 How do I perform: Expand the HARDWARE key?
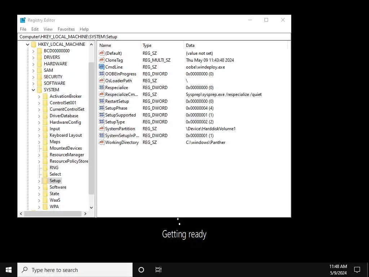33,64
